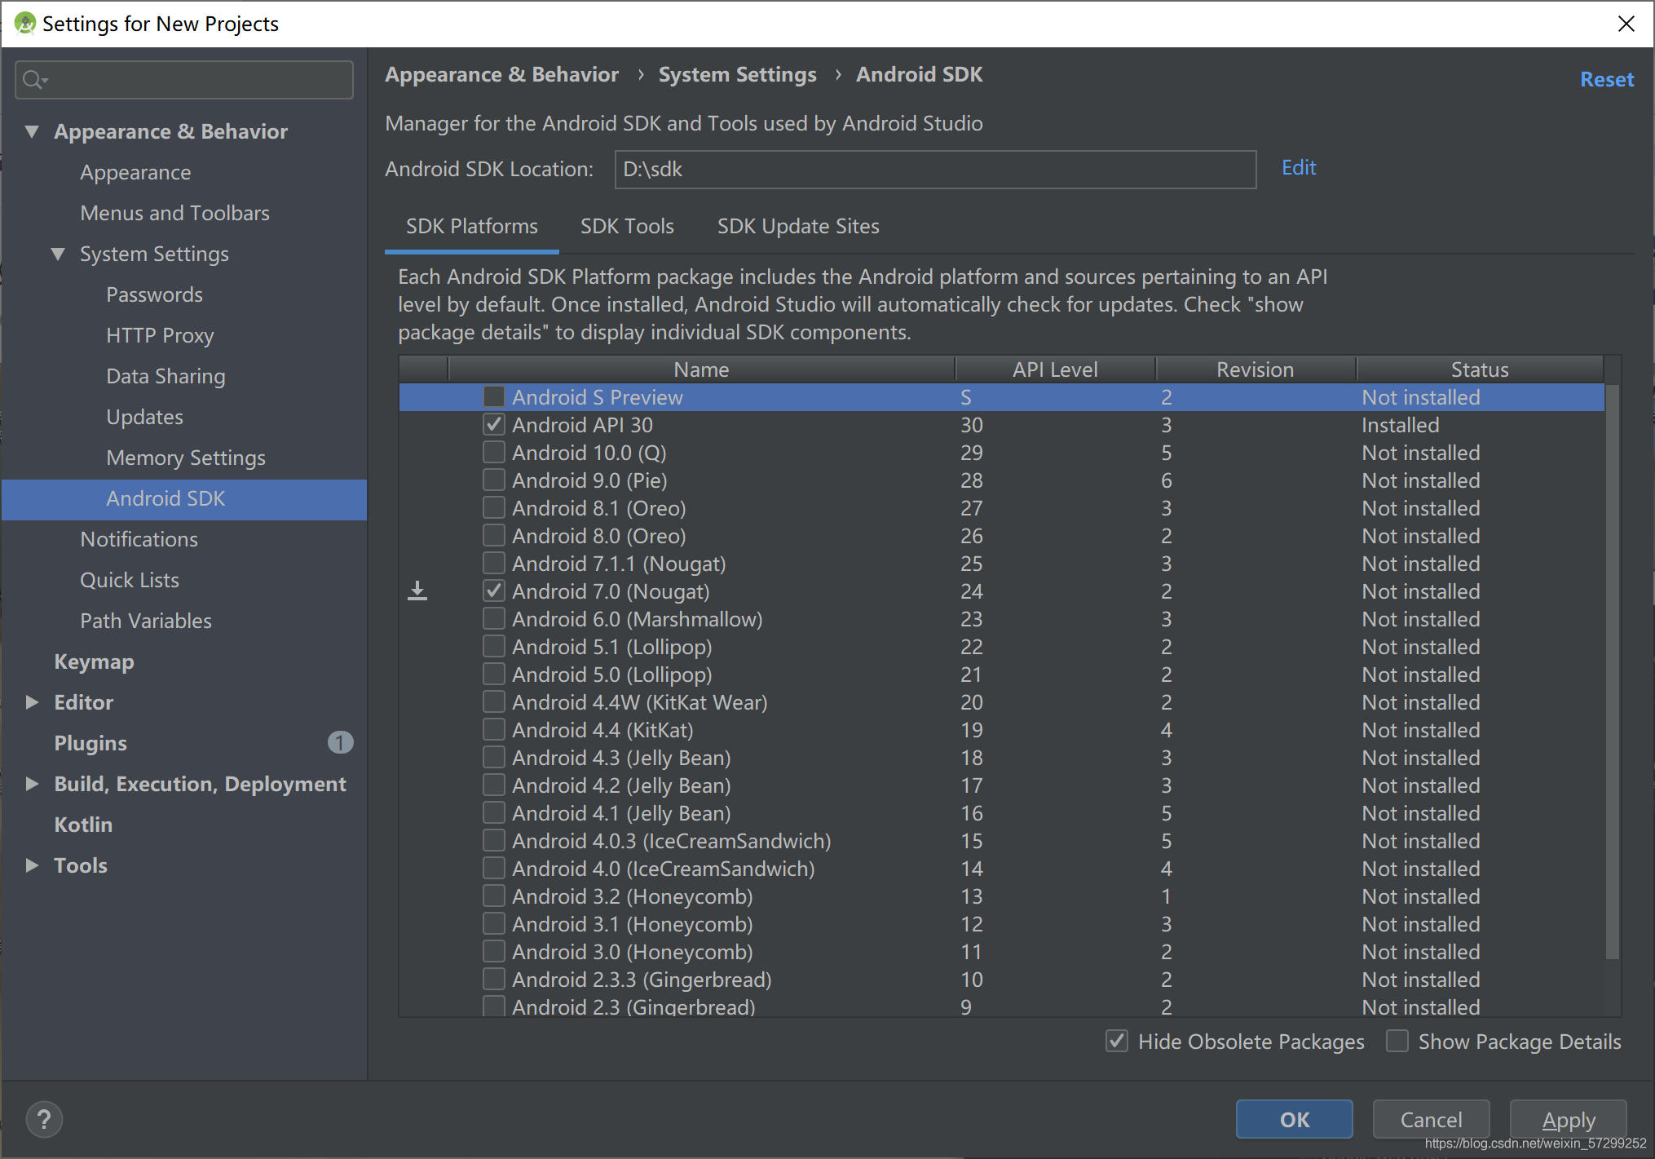Screen dimensions: 1655x1159
Task: Click the search magnifier icon in settings
Action: (x=34, y=80)
